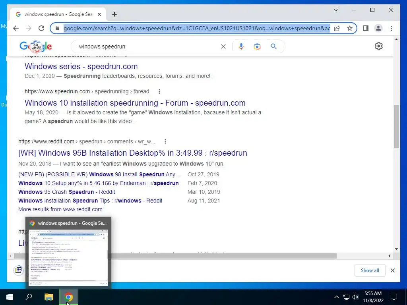Screen dimensions: 407x305
Task: Open the taskbar clock showing 5:55 AM
Action: click(x=373, y=297)
